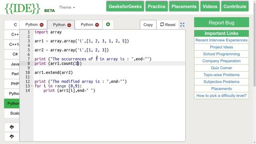The height and width of the screenshot is (144, 256).
Task: Open the Project Ideas link
Action: point(221,47)
